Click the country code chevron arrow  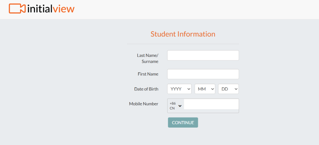coord(180,106)
